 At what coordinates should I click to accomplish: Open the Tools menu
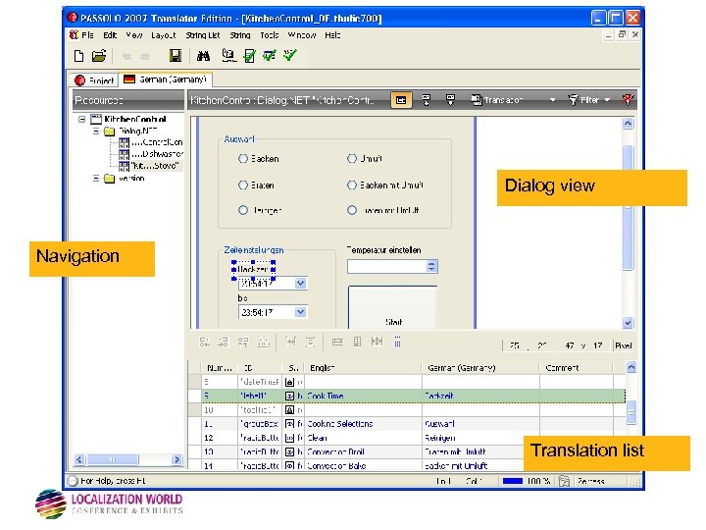270,35
